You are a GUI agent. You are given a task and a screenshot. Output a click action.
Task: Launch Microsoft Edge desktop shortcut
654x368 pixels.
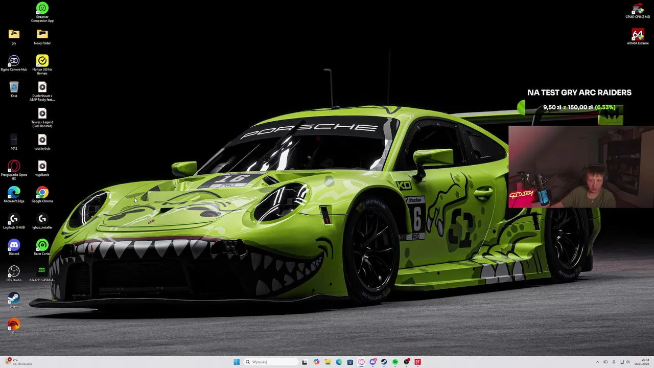point(14,195)
